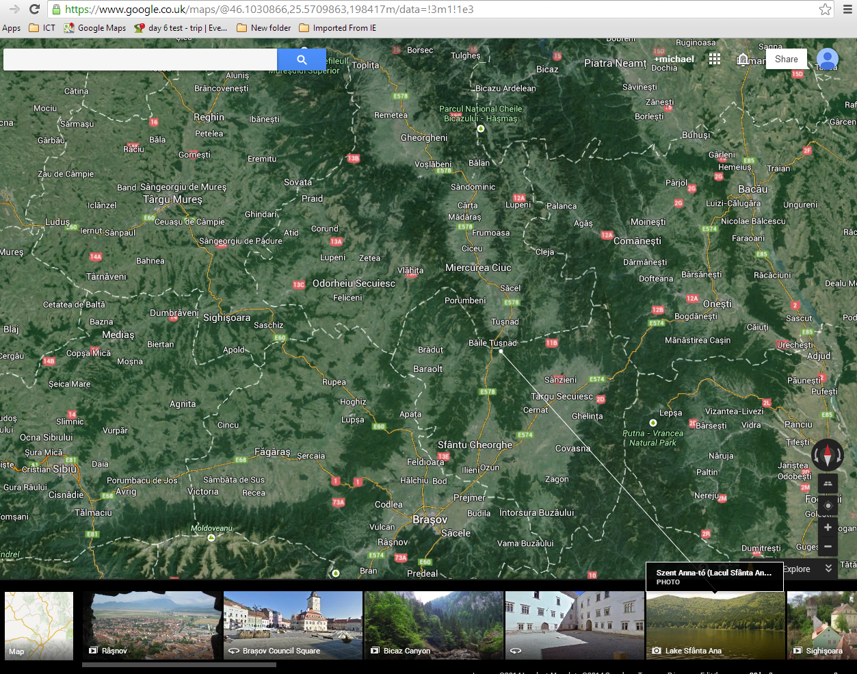The width and height of the screenshot is (857, 674).
Task: Open the Google Maps bookmark
Action: coord(95,28)
